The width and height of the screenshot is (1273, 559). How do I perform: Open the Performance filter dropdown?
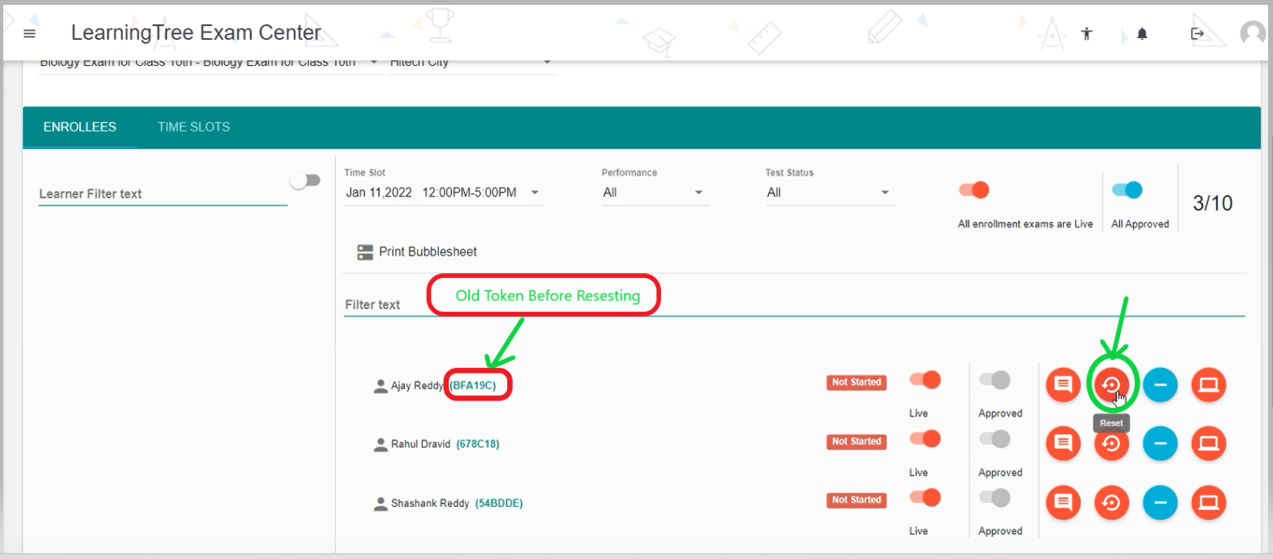click(x=654, y=193)
